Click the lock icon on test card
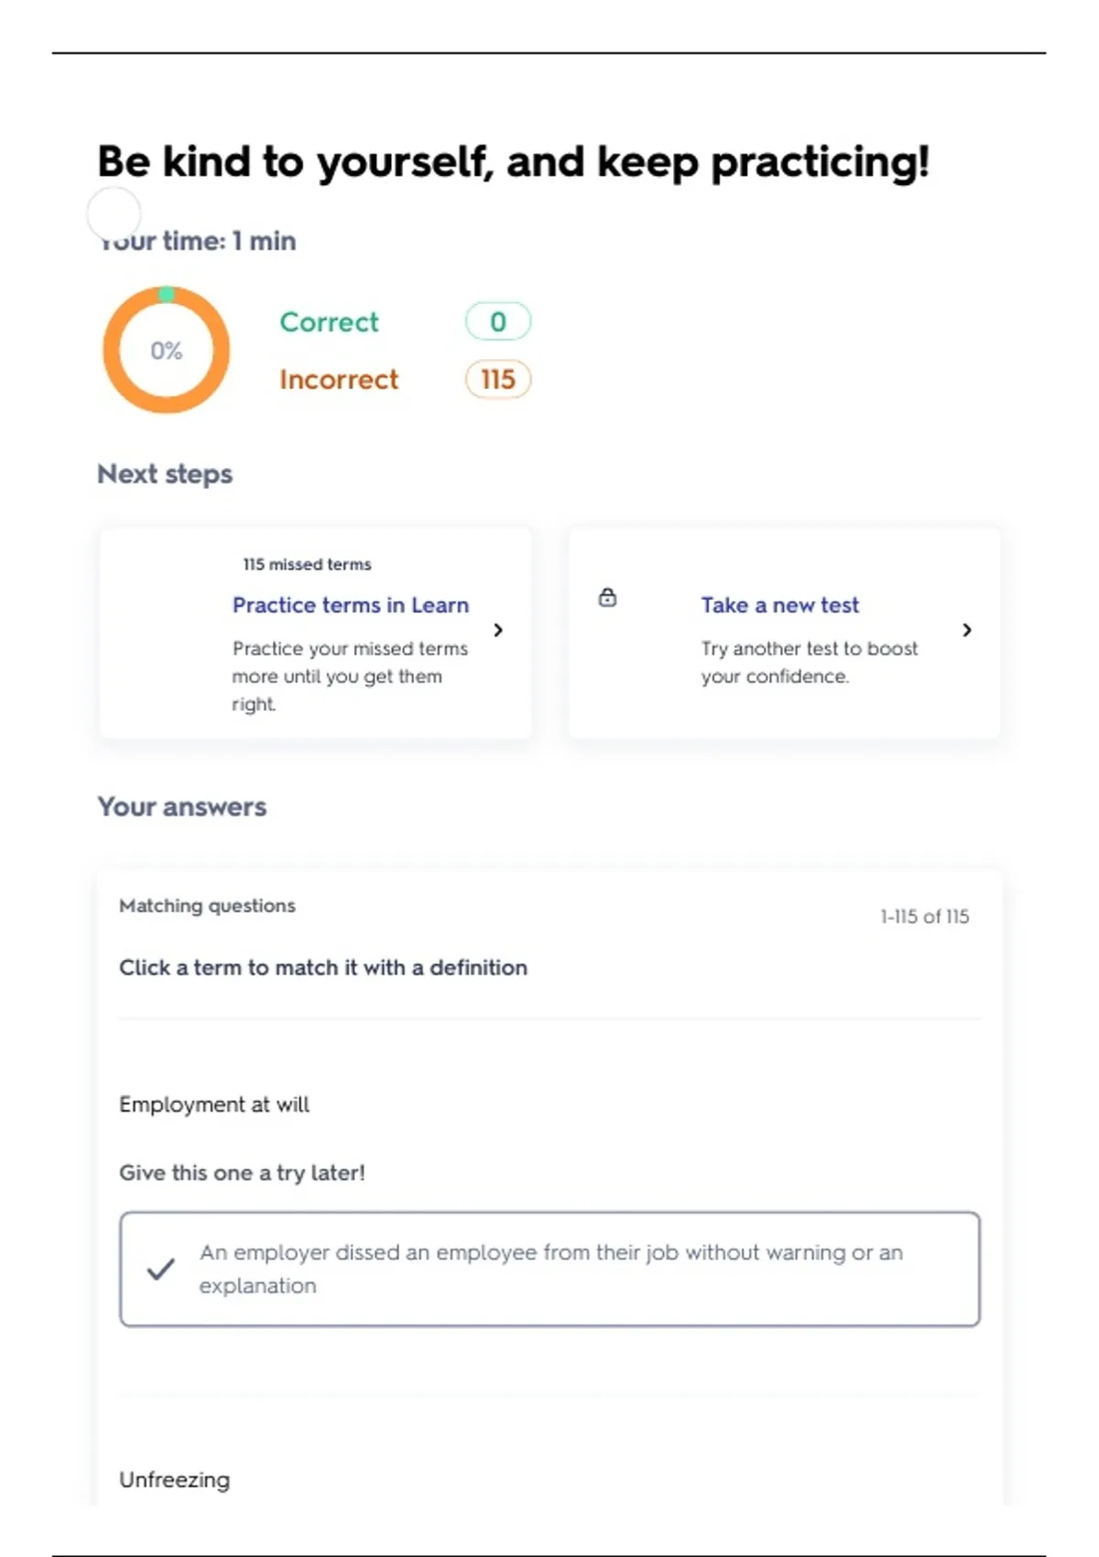The height and width of the screenshot is (1557, 1099). 607,598
